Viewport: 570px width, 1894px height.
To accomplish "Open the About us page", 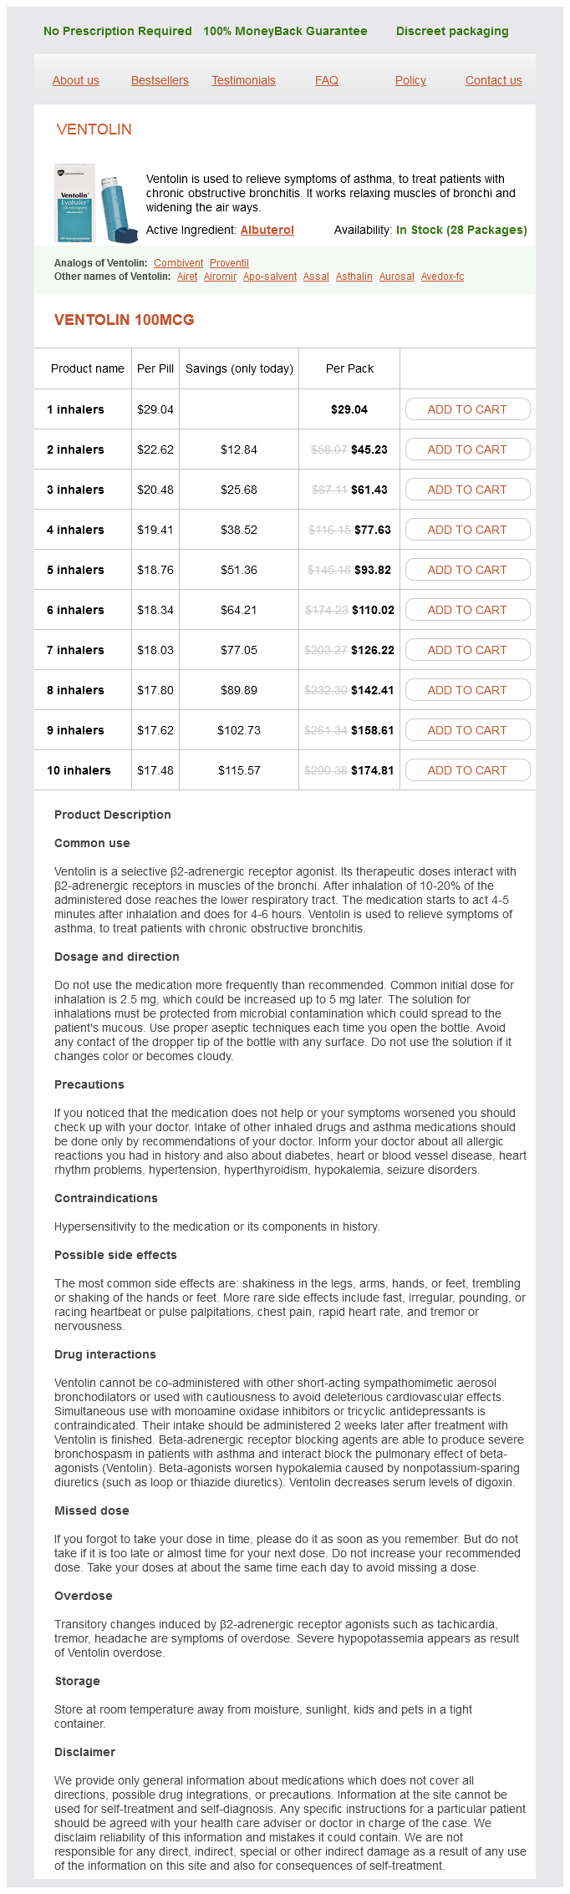I will (x=76, y=81).
